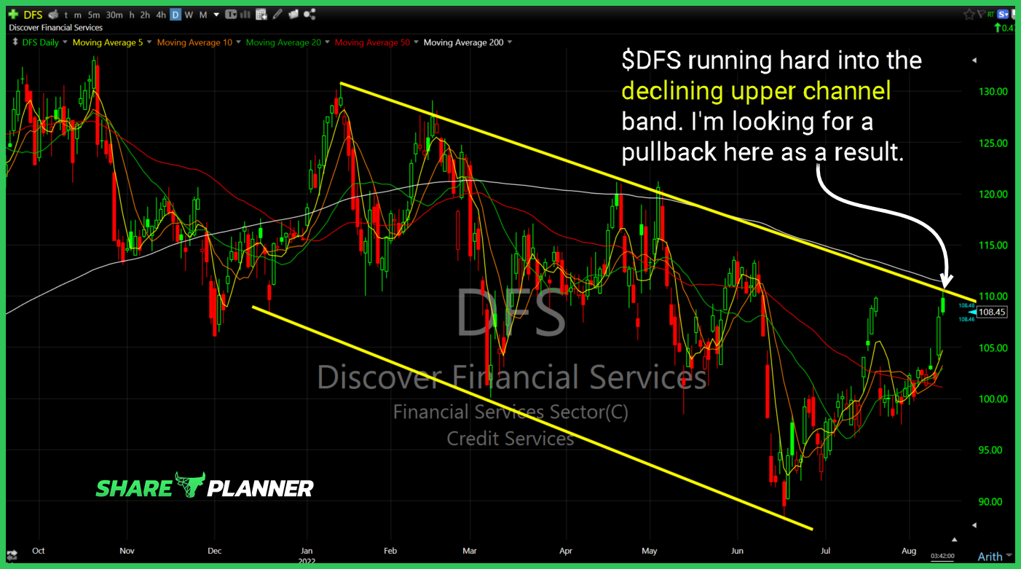Click the add indicator calculator icon

261,15
